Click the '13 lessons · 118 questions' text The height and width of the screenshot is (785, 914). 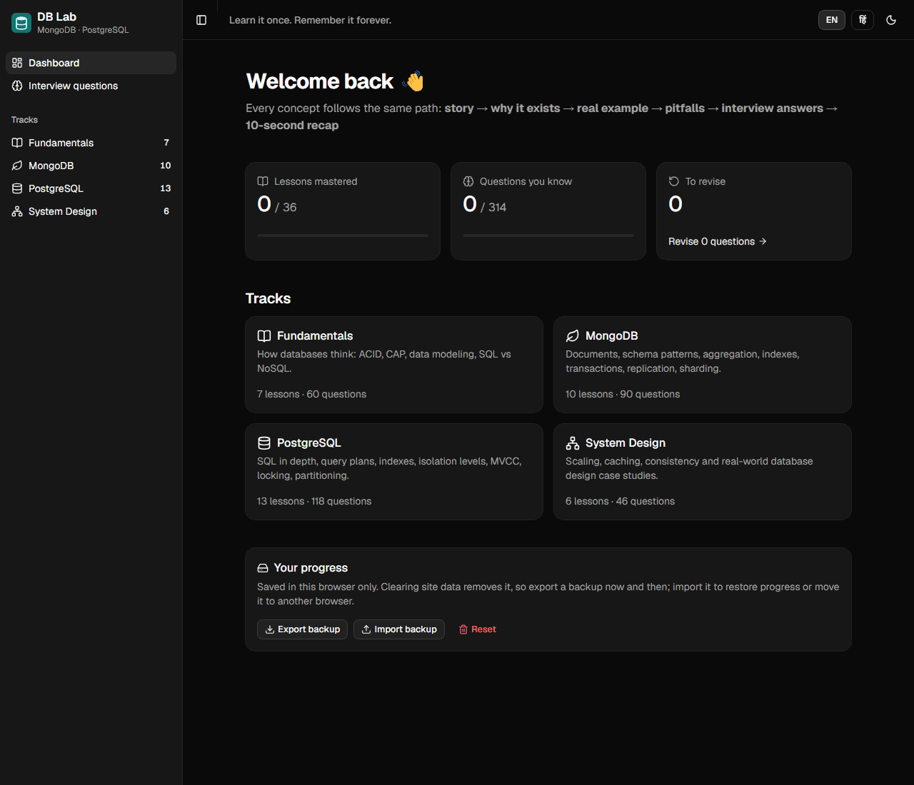pos(314,501)
